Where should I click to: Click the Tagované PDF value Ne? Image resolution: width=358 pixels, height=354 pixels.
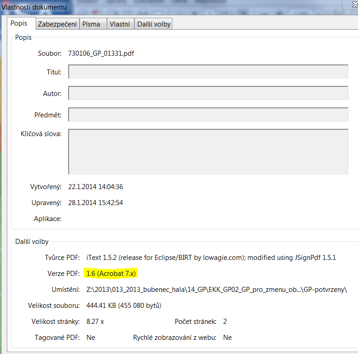[91, 338]
